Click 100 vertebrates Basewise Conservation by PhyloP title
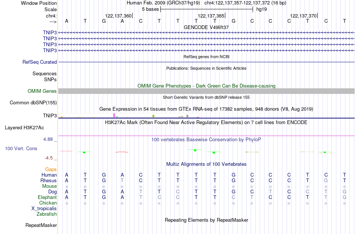Screen dimensions: 355x234 pyautogui.click(x=206, y=140)
